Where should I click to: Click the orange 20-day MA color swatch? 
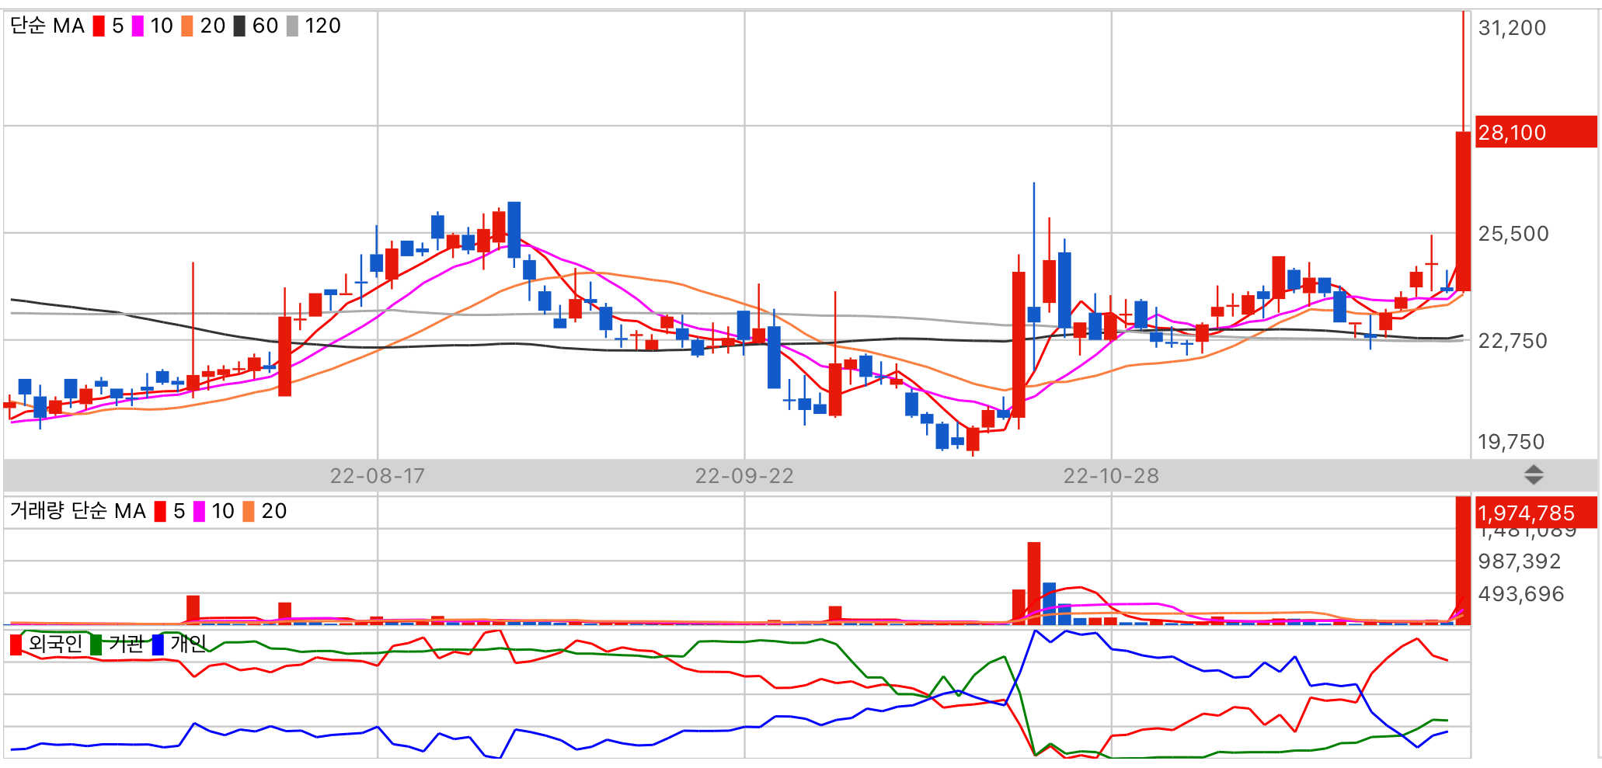click(x=187, y=26)
